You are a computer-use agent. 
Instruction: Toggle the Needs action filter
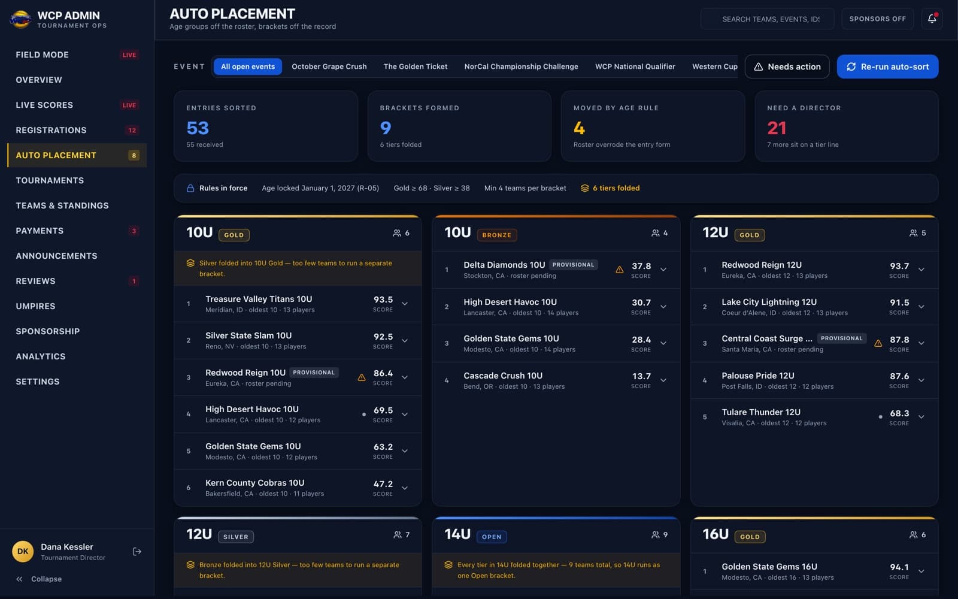pyautogui.click(x=787, y=66)
